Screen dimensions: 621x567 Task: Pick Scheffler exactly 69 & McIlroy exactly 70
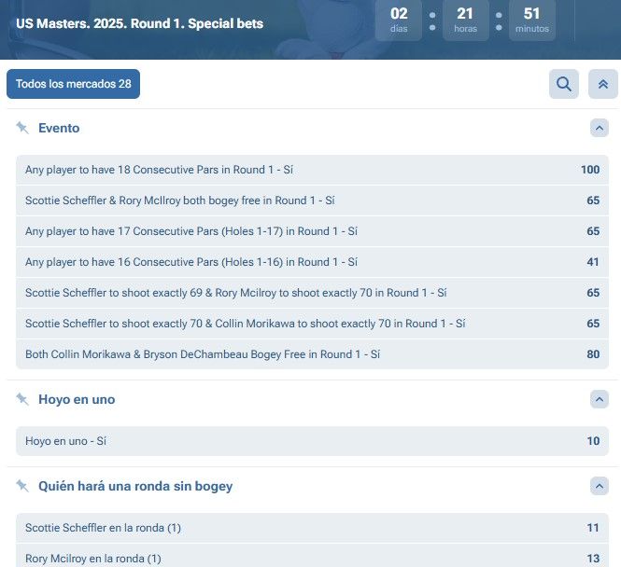(312, 293)
